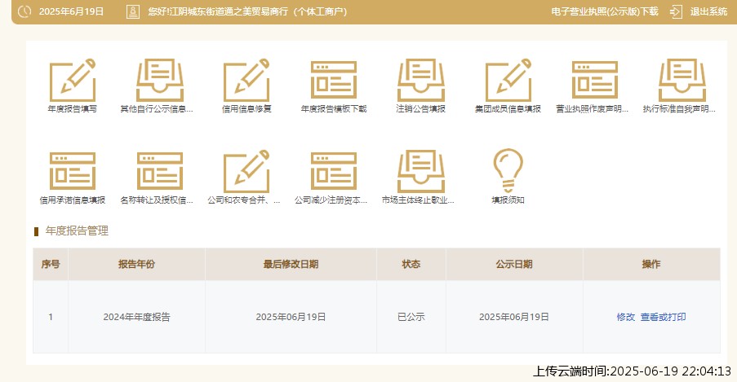Click 修改 for 2024 annual report

pos(626,317)
